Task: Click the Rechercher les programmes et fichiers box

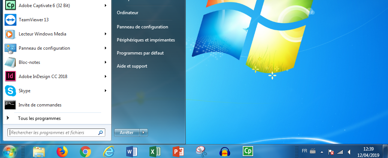Action: [x=56, y=133]
